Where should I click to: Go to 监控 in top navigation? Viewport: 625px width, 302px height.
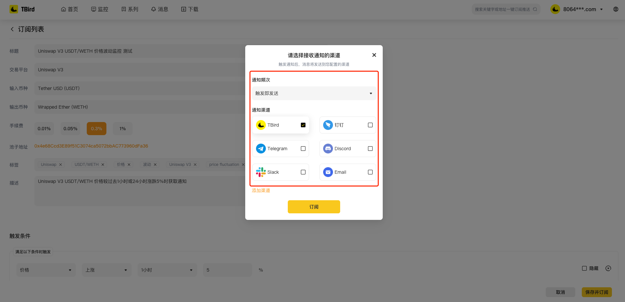[100, 9]
